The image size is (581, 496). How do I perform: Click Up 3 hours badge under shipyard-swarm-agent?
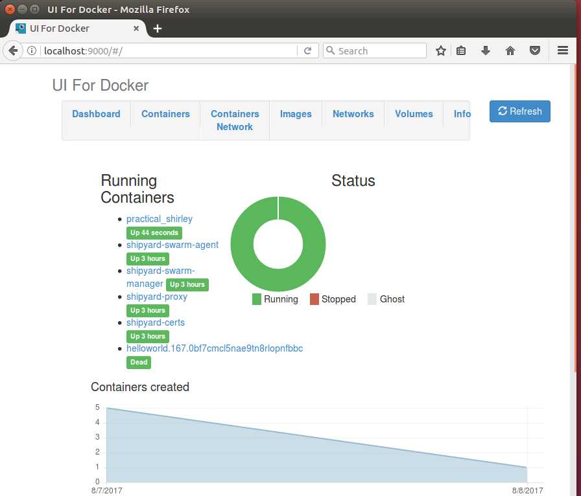[147, 259]
